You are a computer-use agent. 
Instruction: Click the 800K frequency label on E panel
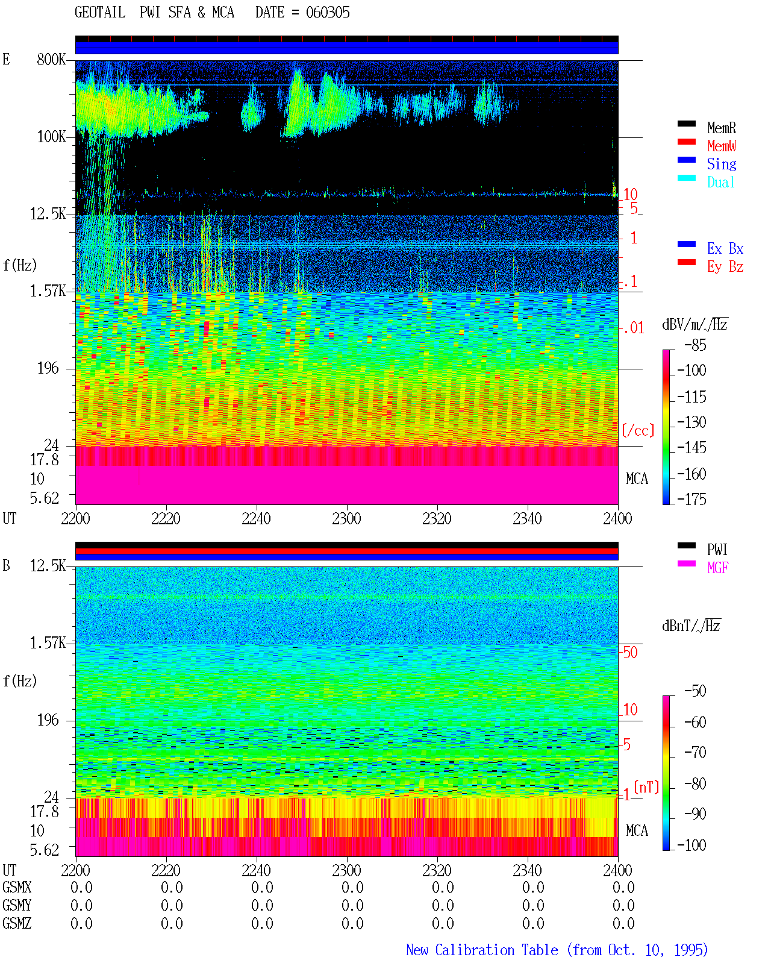(51, 59)
